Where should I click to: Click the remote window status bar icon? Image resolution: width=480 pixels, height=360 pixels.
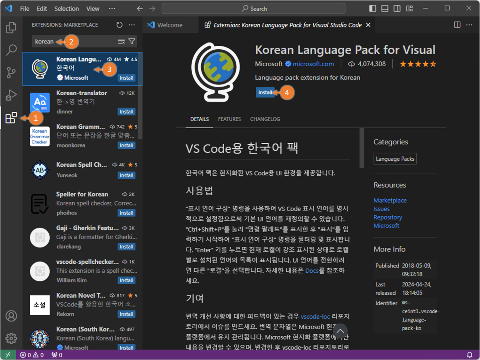8,355
